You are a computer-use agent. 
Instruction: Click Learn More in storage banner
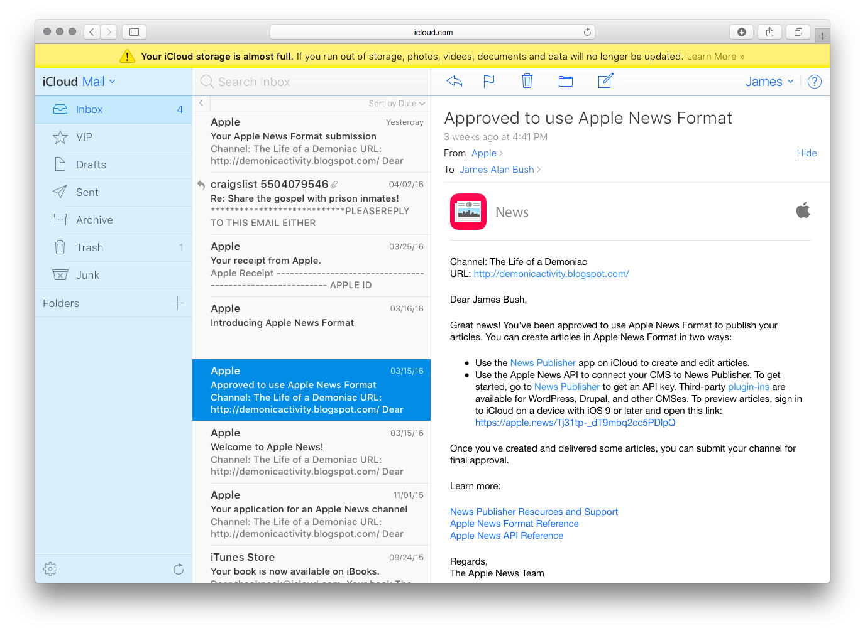715,57
